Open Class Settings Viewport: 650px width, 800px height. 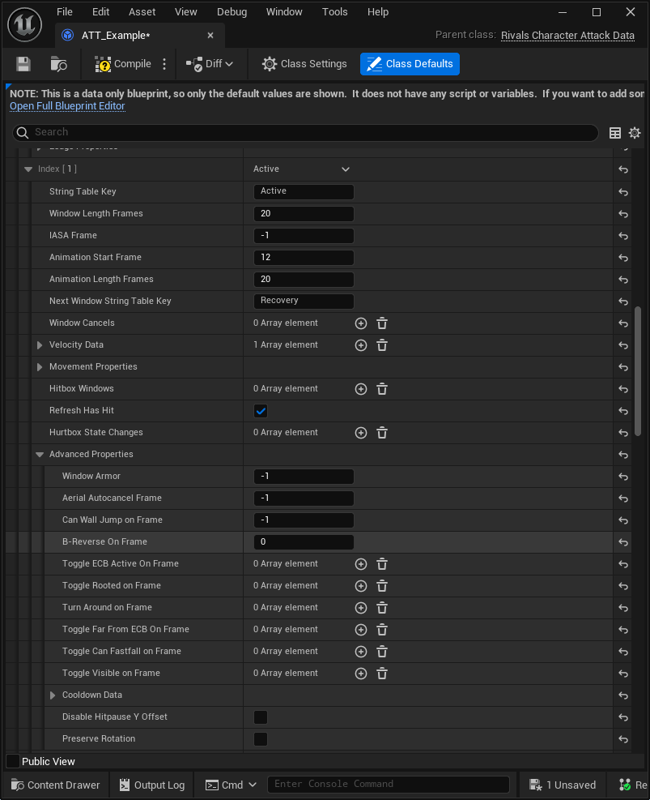(x=304, y=64)
